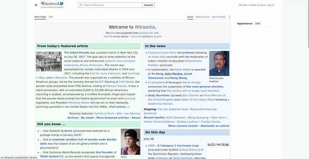Open the Log in link
Viewport: 309px width, 159px height.
click(x=270, y=5)
